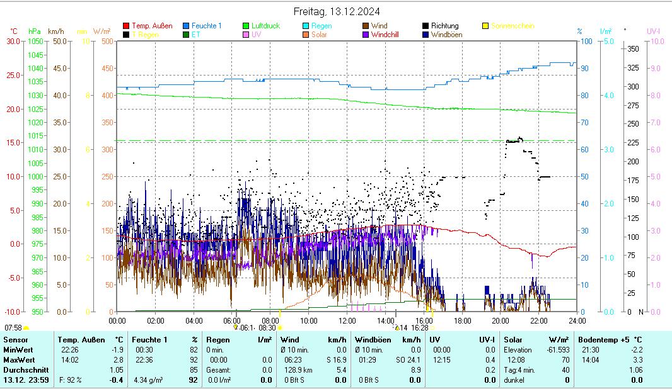
Task: Click the brown Wind legend square
Action: pyautogui.click(x=366, y=26)
